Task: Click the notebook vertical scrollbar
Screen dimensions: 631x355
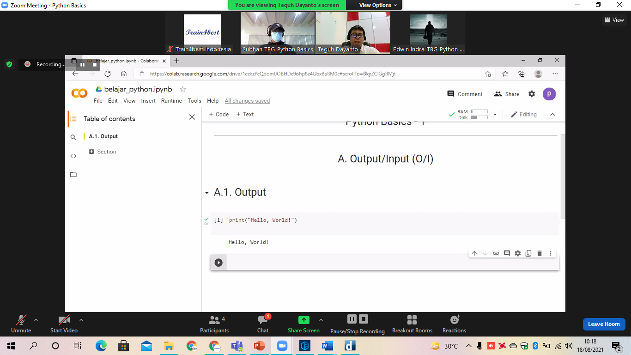Action: point(562,176)
